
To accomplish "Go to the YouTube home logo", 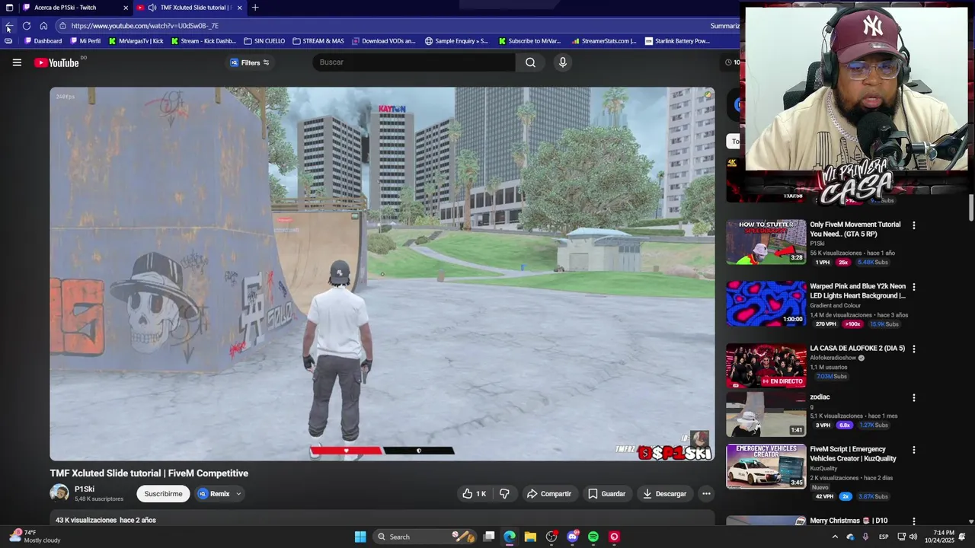I will [x=57, y=62].
